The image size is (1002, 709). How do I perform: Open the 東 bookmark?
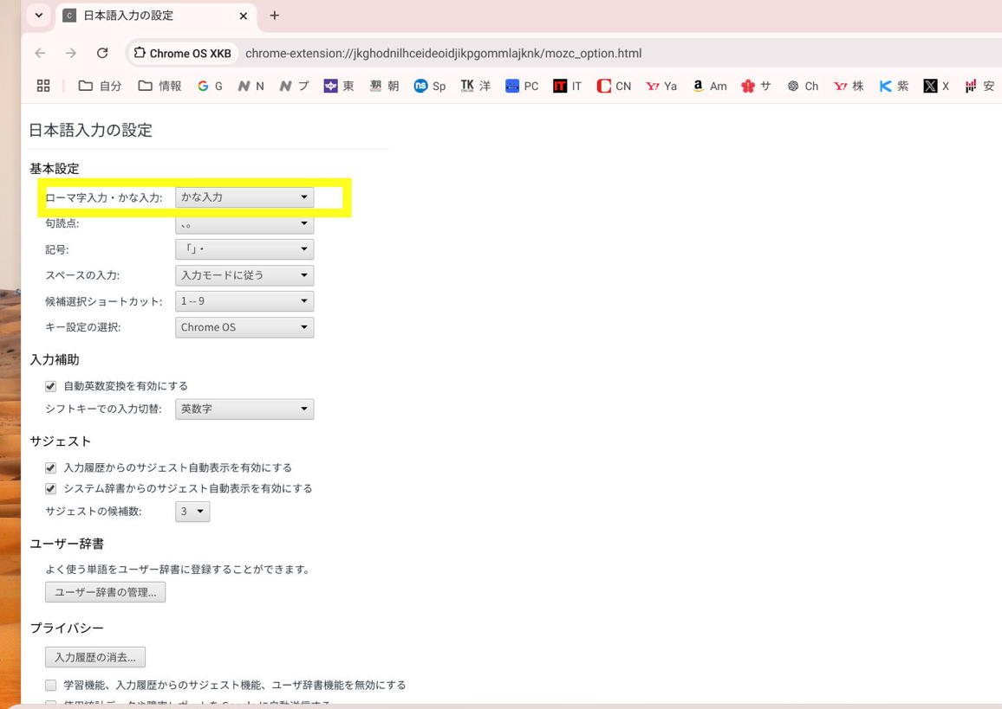(339, 86)
